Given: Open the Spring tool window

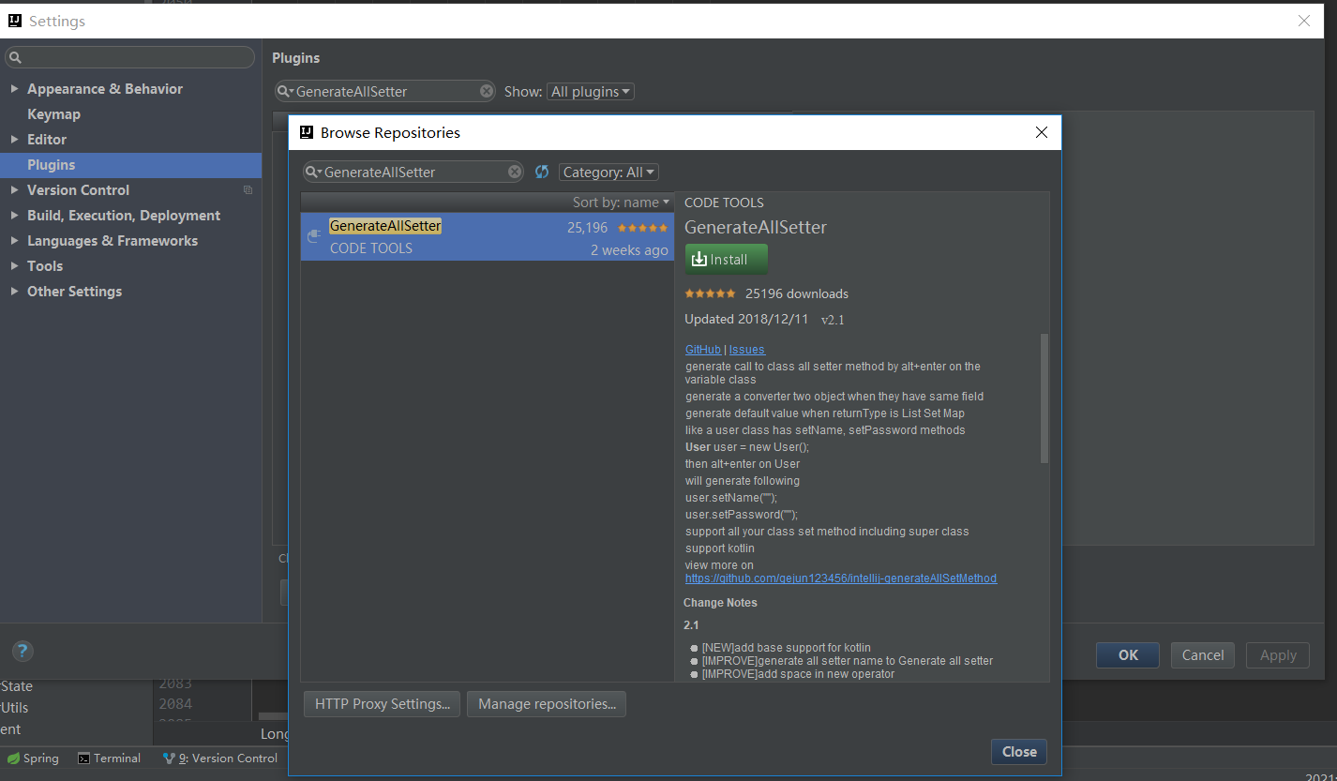Looking at the screenshot, I should pyautogui.click(x=33, y=758).
